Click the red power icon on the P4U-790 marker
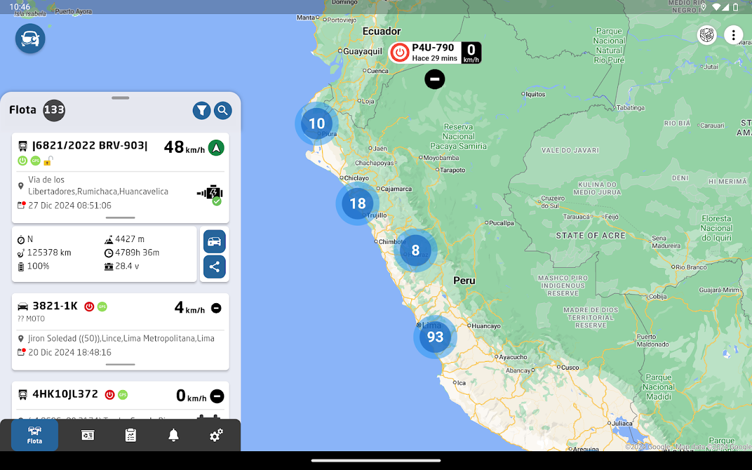The image size is (752, 470). click(x=399, y=53)
